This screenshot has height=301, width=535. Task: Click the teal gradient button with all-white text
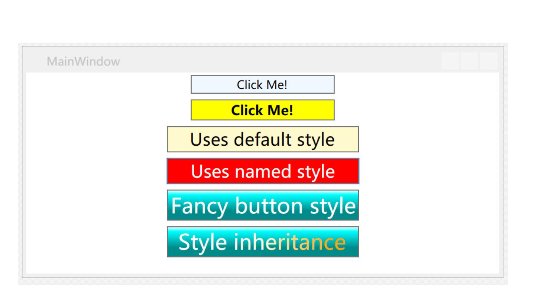262,205
